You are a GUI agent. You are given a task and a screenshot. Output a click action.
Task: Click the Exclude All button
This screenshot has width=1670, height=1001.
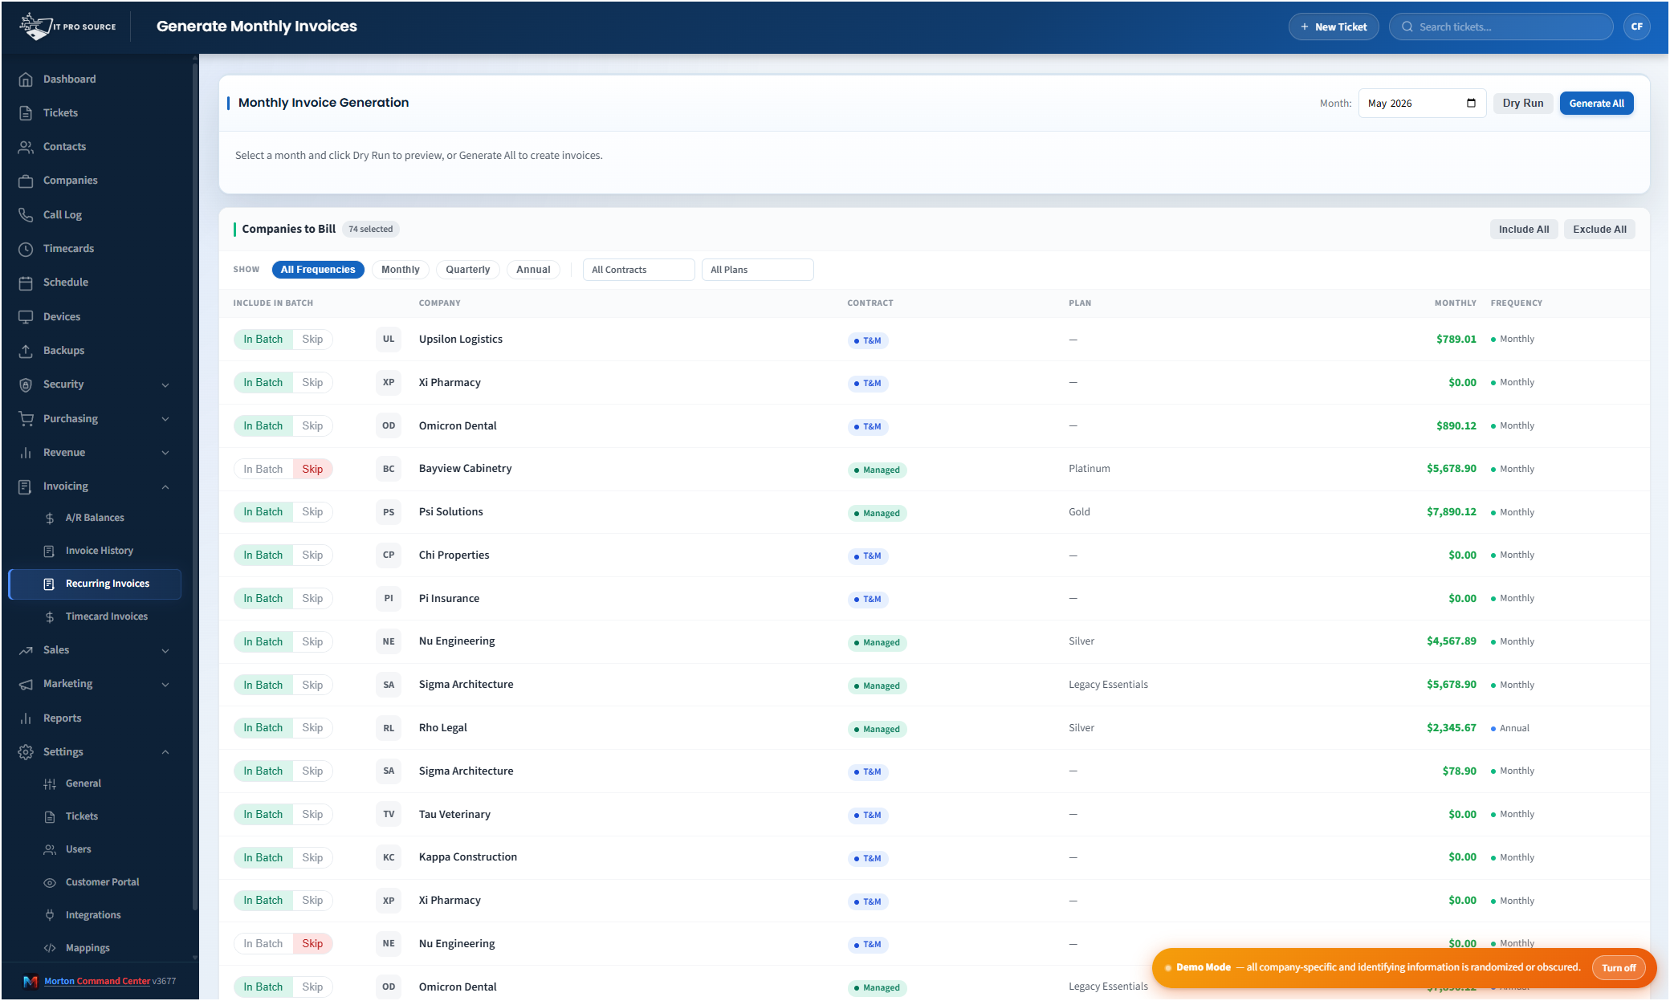pyautogui.click(x=1599, y=230)
